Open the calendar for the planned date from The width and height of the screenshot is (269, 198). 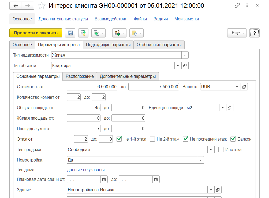(104, 179)
